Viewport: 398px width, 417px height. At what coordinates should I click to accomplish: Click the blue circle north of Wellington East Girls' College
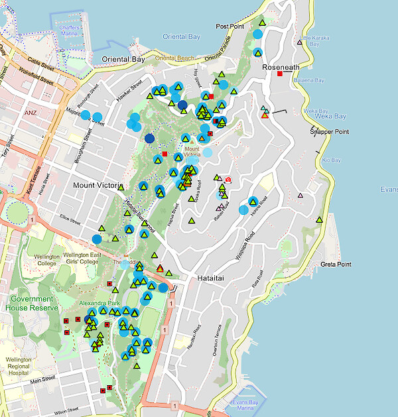pyautogui.click(x=97, y=239)
